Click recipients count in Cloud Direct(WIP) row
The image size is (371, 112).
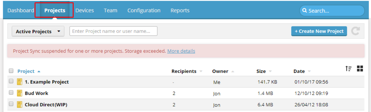[174, 105]
